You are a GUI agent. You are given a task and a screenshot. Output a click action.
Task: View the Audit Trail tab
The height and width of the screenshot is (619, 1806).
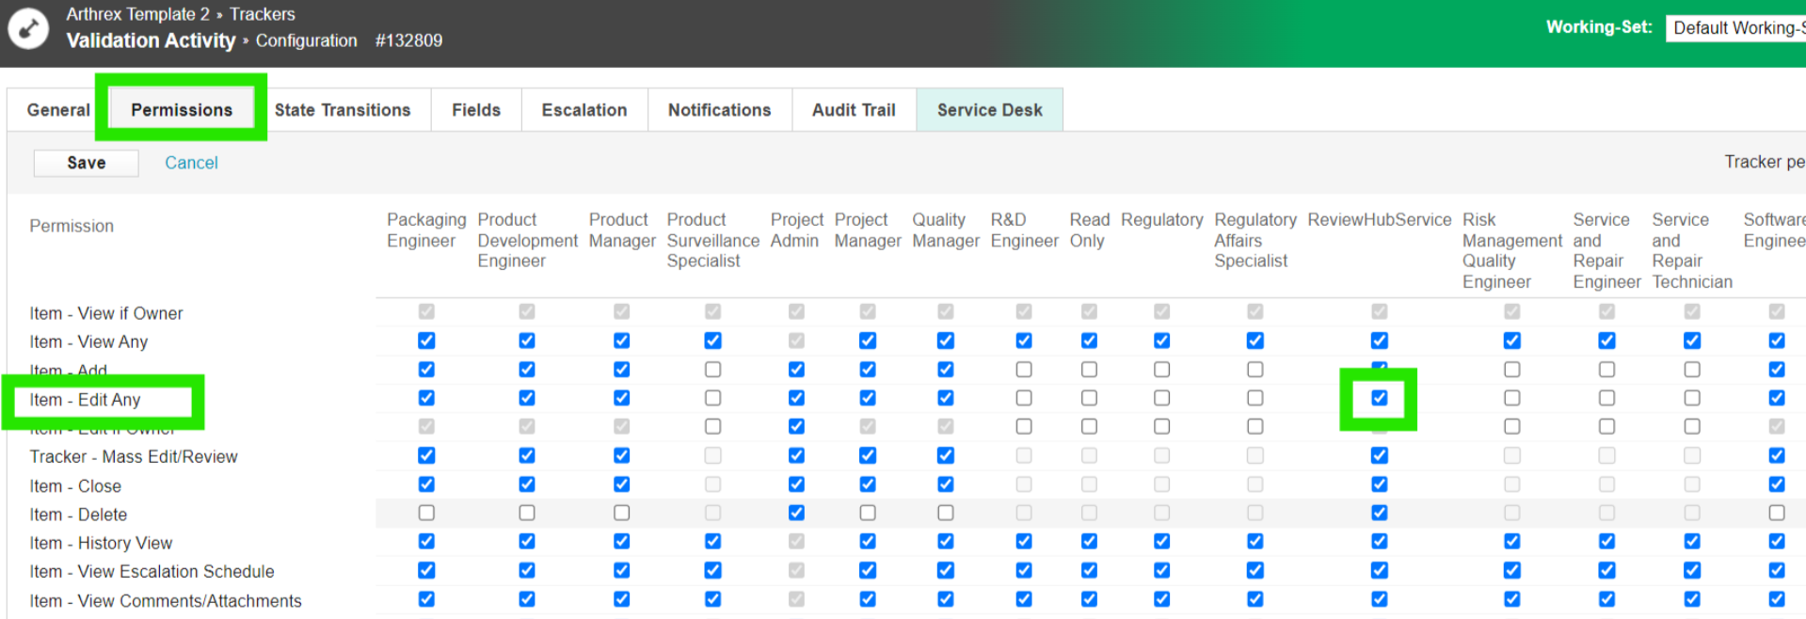(x=854, y=110)
